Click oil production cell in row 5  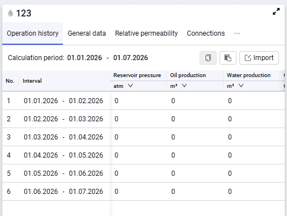coord(195,173)
